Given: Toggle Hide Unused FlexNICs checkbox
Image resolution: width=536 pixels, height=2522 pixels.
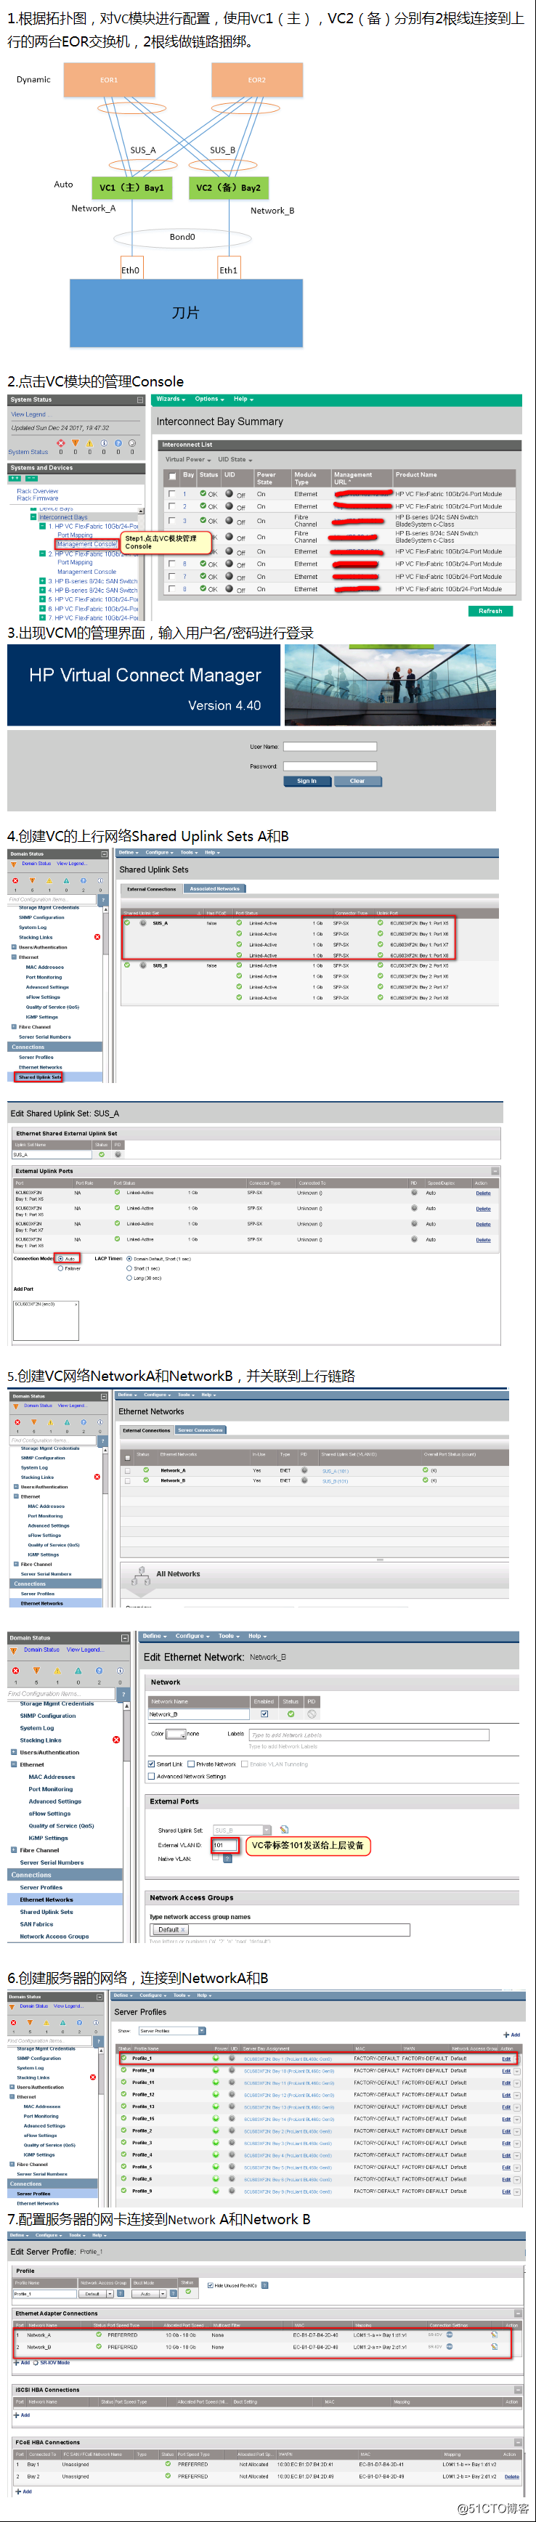Looking at the screenshot, I should 211,2286.
